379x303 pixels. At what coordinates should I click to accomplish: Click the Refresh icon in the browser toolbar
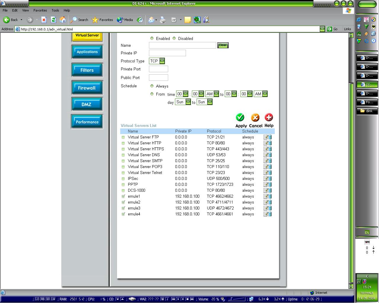click(53, 20)
